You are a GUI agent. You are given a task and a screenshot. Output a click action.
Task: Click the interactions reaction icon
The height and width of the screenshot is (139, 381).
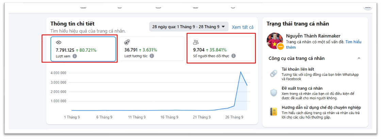coord(127,42)
